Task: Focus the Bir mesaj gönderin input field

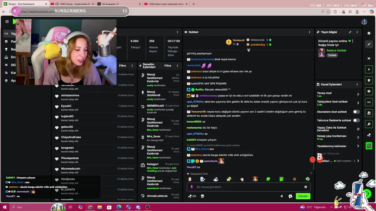Action: (249, 187)
